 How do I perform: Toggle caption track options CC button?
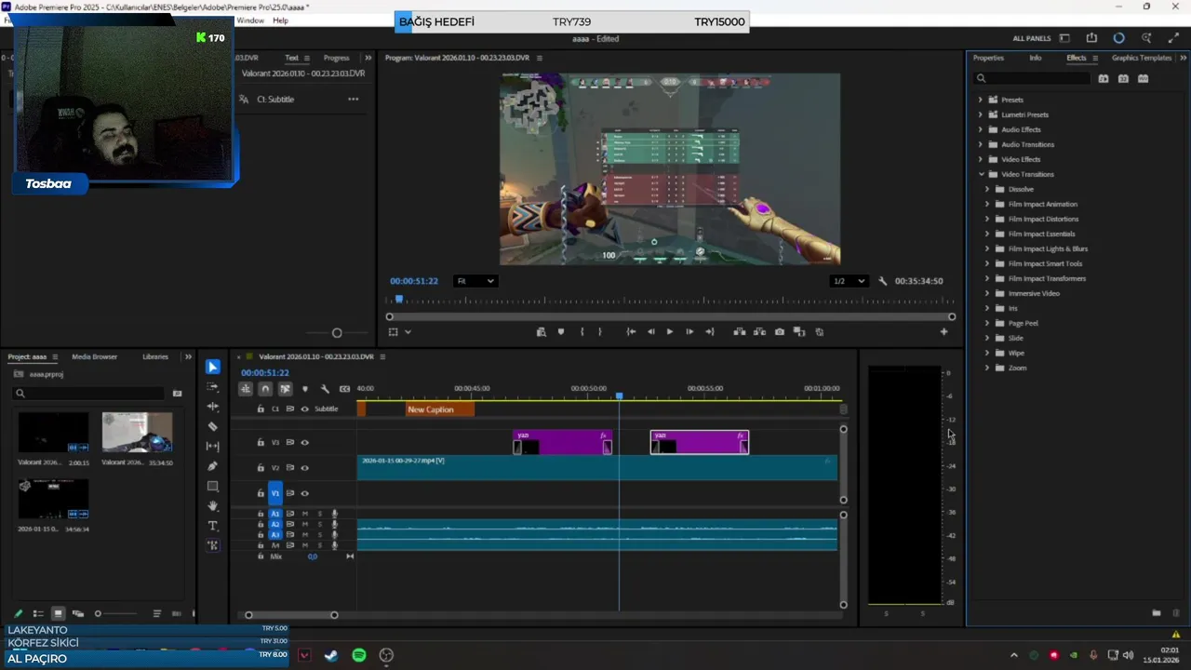point(344,389)
